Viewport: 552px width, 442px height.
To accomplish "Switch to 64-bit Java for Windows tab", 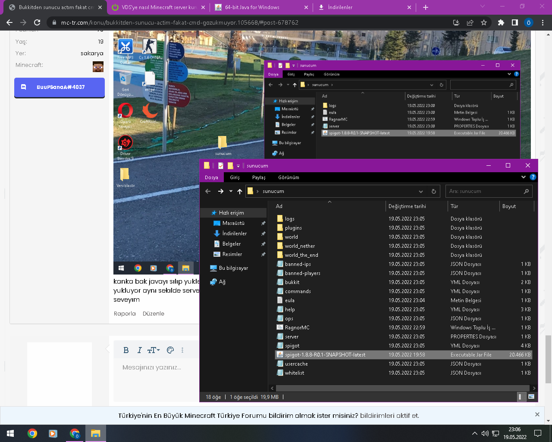I will tap(262, 7).
